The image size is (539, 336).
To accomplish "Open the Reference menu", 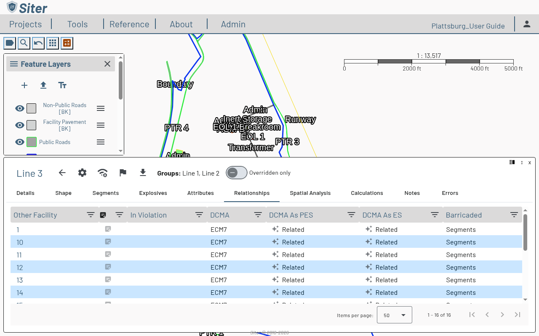I will pos(129,24).
